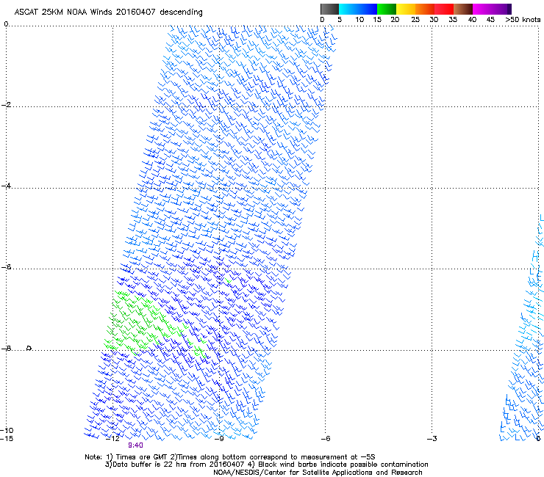The width and height of the screenshot is (544, 477).
Task: Click the '-4' latitude axis label
Action: [x=6, y=186]
